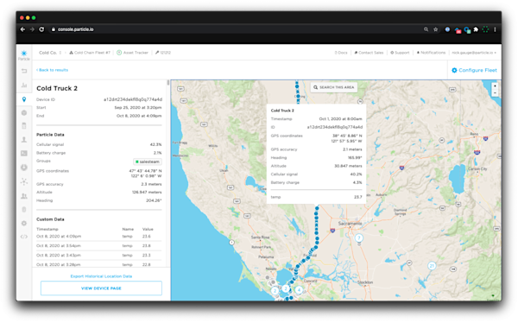The height and width of the screenshot is (323, 518).
Task: Expand Cold Co. organization switcher
Action: coord(50,53)
